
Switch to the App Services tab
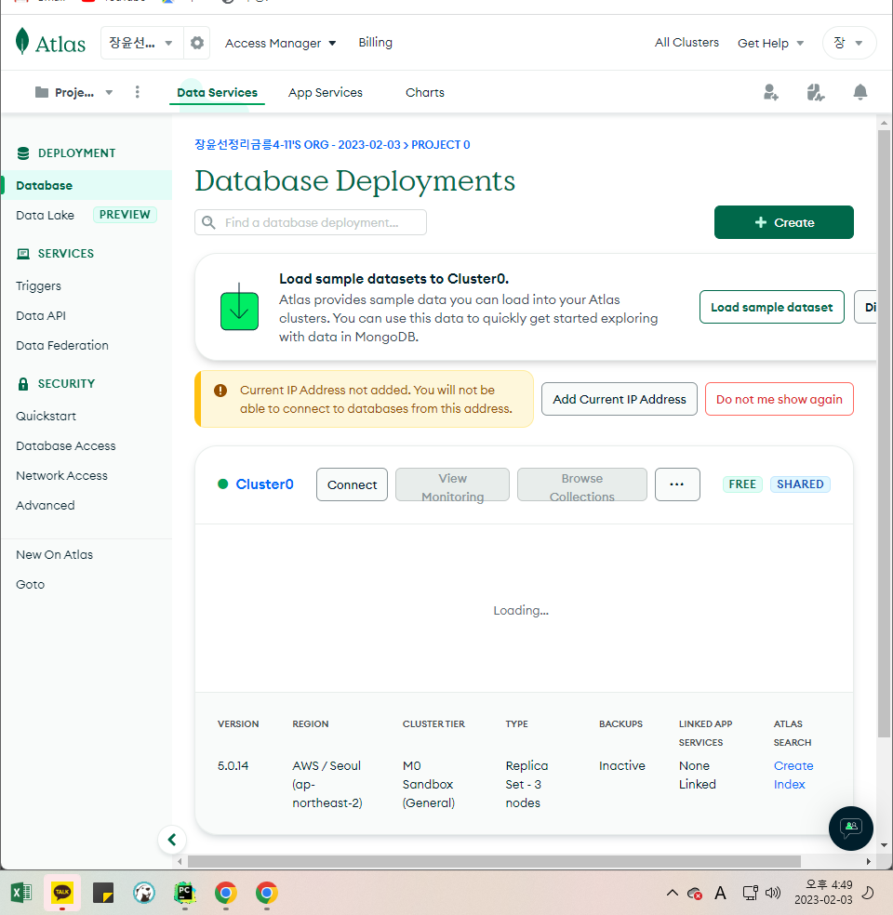point(325,92)
